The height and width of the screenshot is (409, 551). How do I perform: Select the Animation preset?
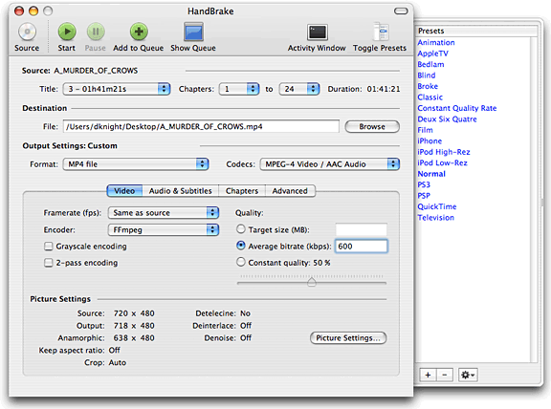tap(436, 42)
